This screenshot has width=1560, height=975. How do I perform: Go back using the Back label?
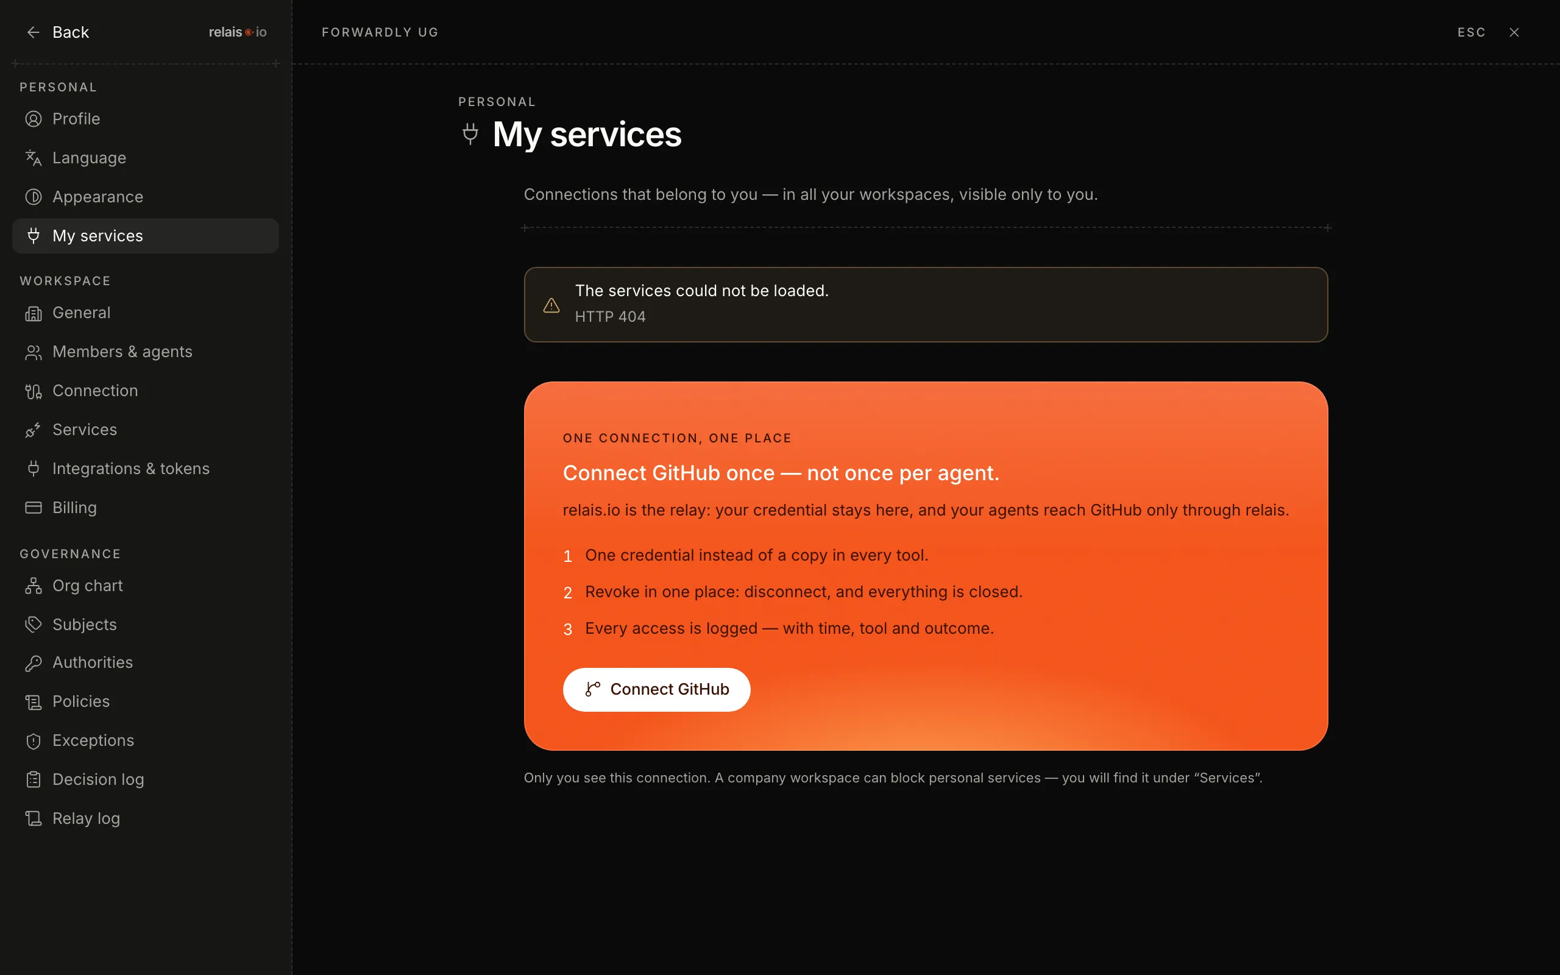coord(70,32)
